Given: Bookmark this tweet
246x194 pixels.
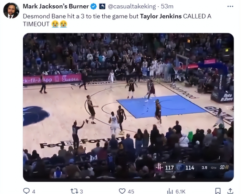Looking at the screenshot, I should tap(218, 191).
